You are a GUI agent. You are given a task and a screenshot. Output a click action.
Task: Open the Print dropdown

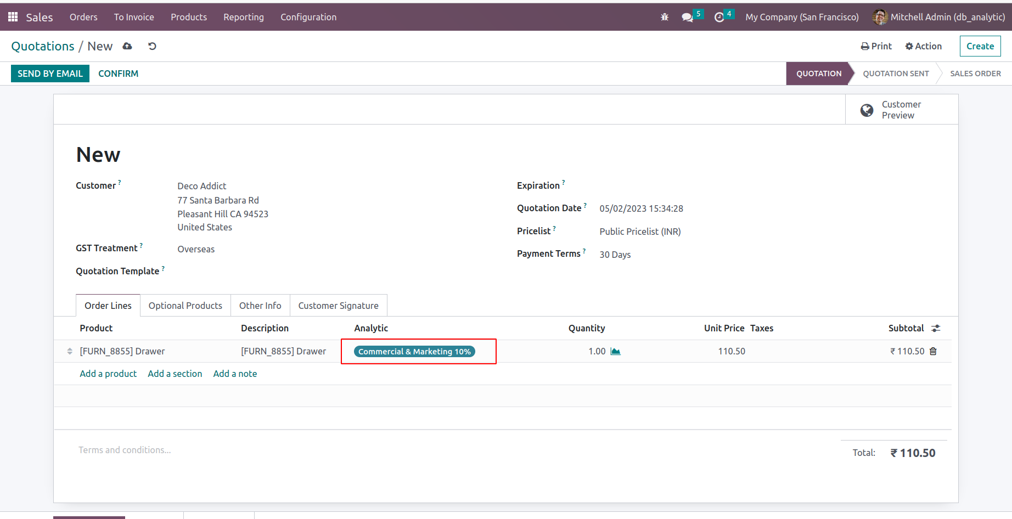tap(876, 47)
